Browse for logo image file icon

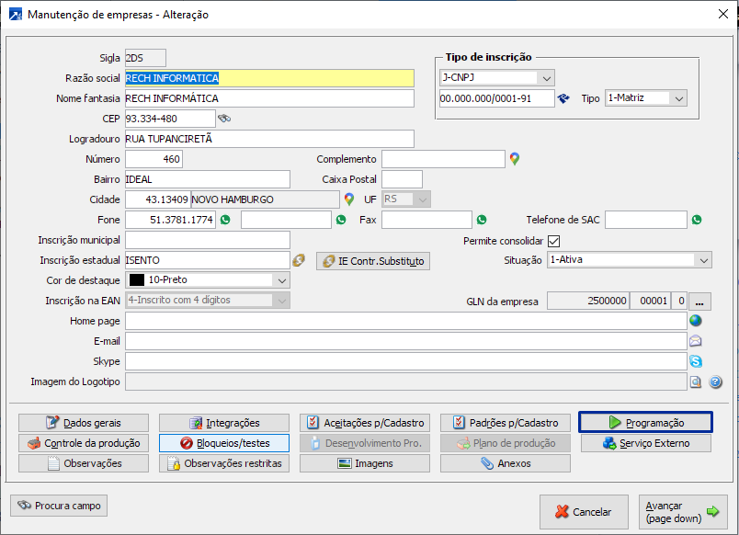pyautogui.click(x=696, y=381)
